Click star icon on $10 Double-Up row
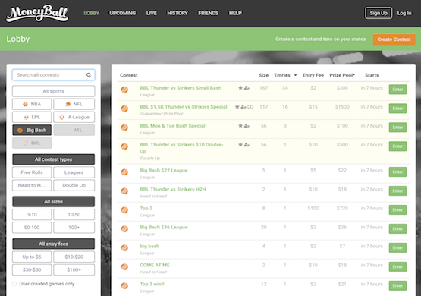This screenshot has height=296, width=421. coord(240,145)
